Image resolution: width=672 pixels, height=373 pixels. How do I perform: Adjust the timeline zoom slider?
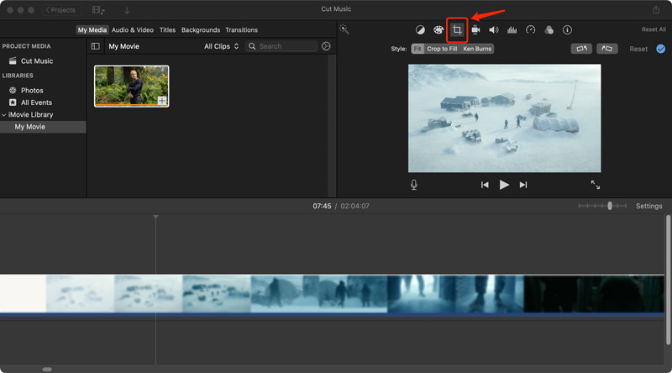610,206
